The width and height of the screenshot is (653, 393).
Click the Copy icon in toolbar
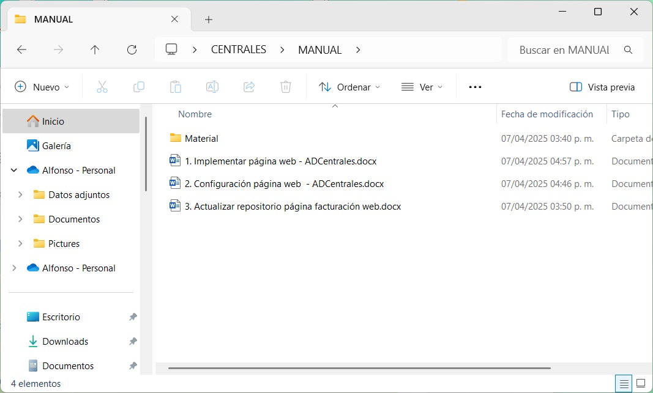coord(139,87)
